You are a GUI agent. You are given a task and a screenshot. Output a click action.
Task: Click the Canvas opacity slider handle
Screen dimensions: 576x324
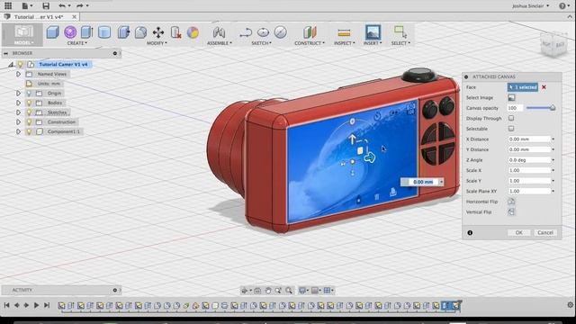pyautogui.click(x=552, y=108)
